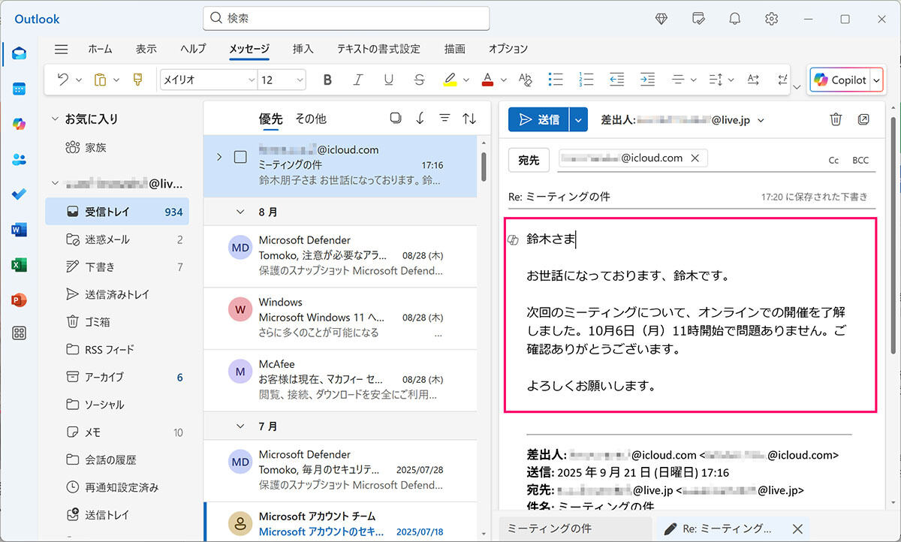Expand the send options arrow next to 送信
The width and height of the screenshot is (901, 542).
(577, 119)
